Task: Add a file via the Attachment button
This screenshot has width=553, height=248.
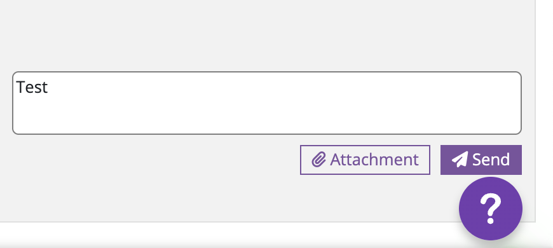Action: pos(365,160)
